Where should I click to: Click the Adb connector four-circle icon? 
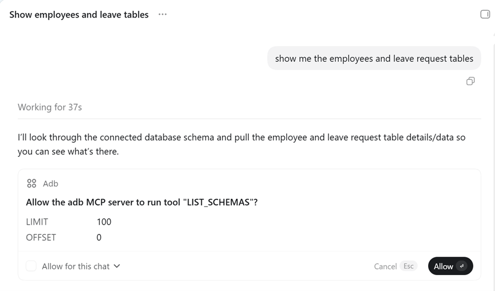tap(32, 184)
